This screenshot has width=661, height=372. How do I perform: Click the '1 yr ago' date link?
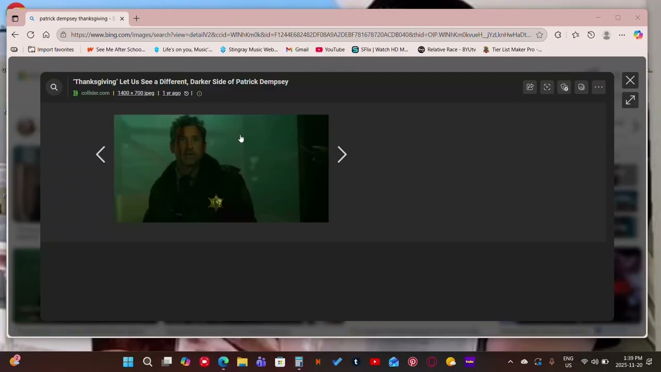point(171,93)
